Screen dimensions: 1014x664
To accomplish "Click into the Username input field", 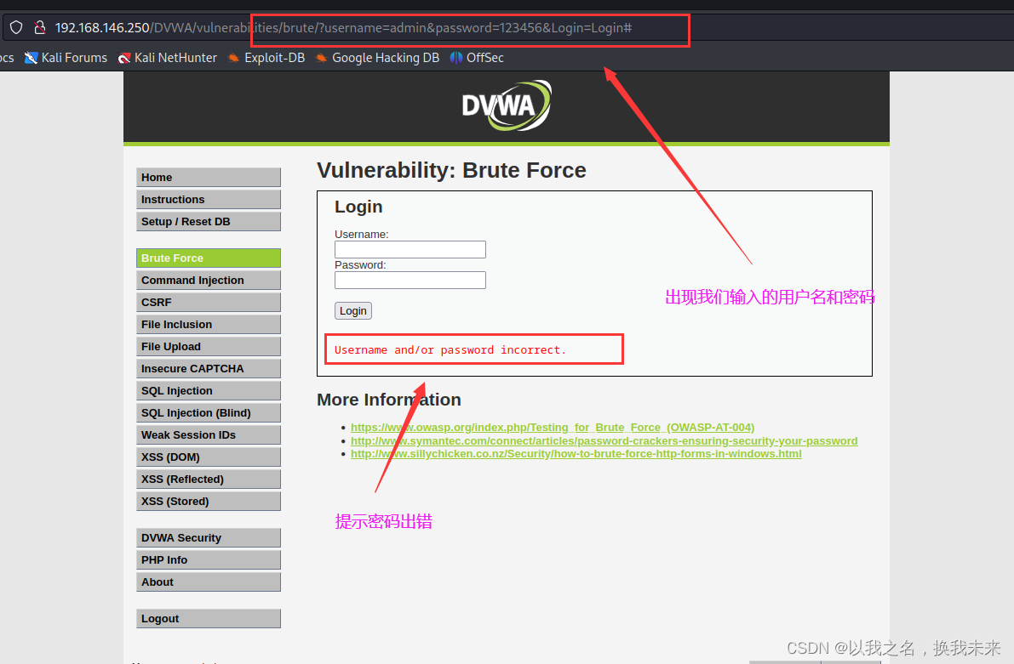I will coord(410,249).
